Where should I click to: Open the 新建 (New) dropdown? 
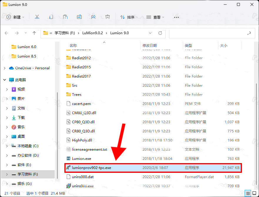[15, 17]
